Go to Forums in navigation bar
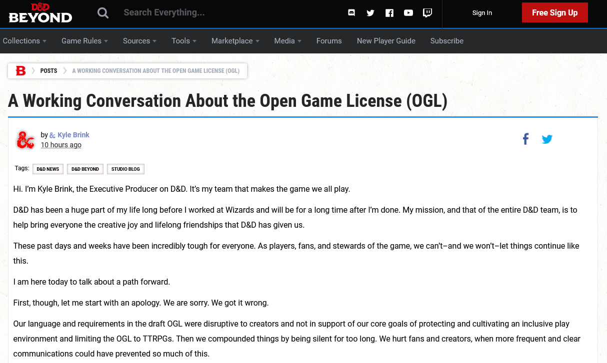607x363 pixels. 329,41
